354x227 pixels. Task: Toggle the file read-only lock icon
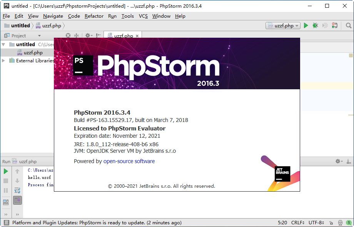pos(331,223)
